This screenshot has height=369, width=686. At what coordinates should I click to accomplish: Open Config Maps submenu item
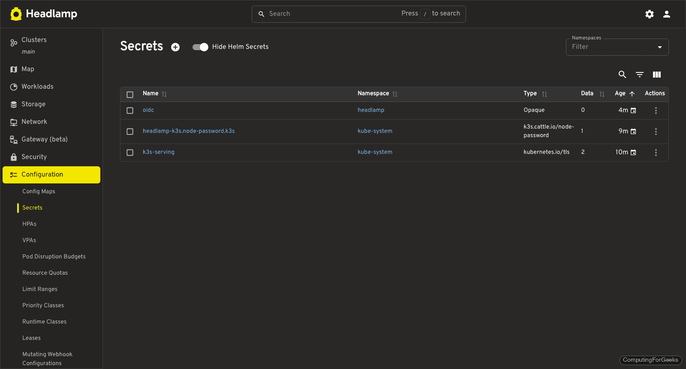(x=39, y=192)
